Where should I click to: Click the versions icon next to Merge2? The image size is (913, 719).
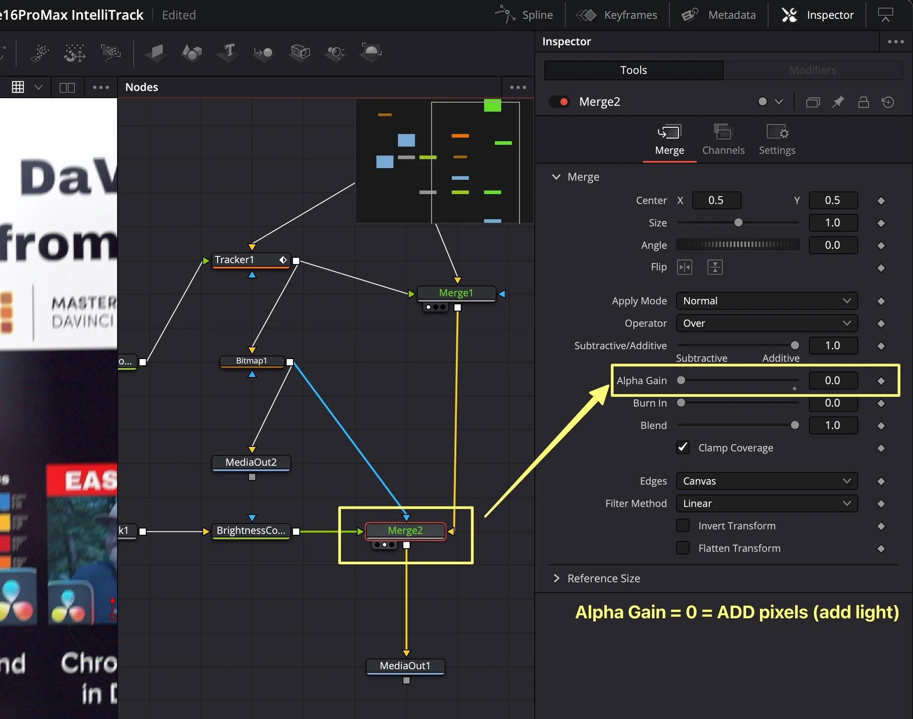pos(813,102)
